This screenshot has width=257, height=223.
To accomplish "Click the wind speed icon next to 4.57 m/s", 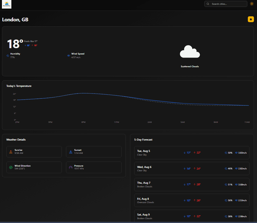I will pos(68,56).
